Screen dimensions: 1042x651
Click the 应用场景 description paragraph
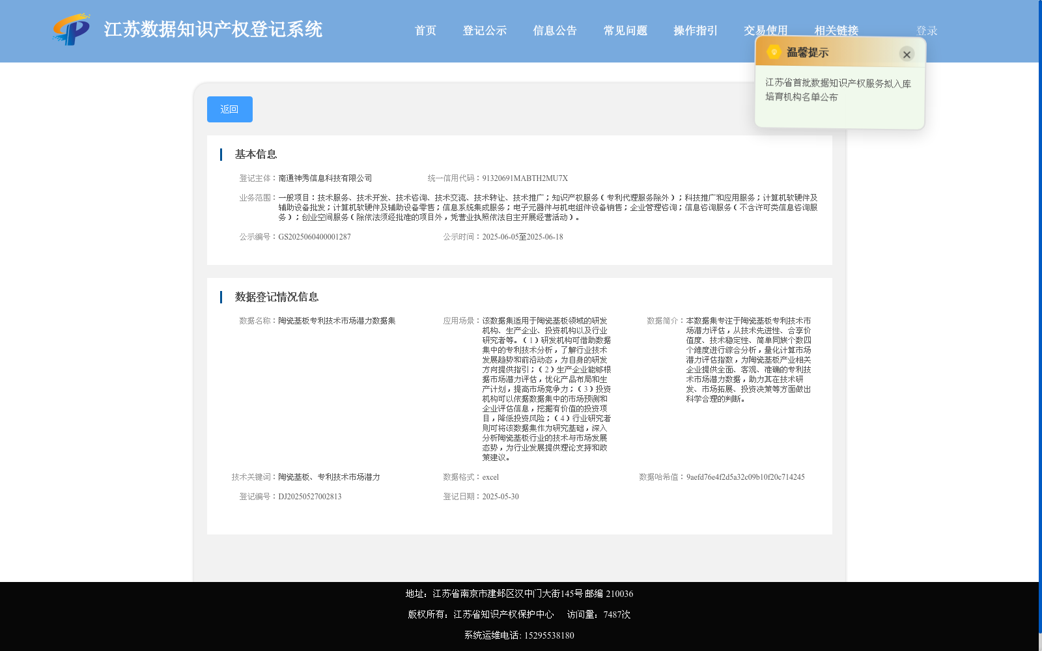pyautogui.click(x=546, y=389)
